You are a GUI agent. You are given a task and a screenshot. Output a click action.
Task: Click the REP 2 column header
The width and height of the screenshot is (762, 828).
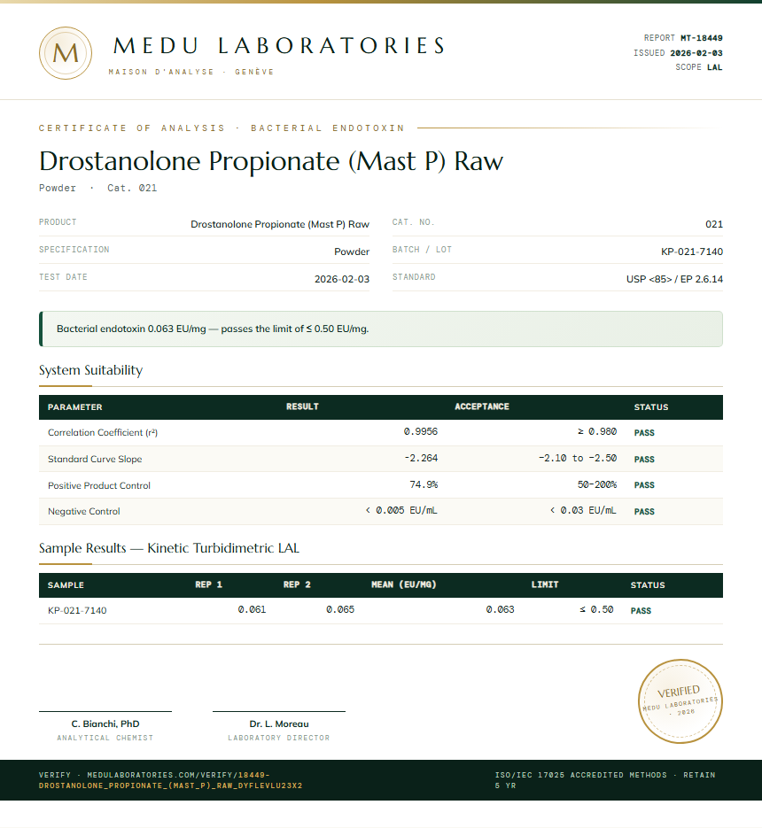point(297,584)
